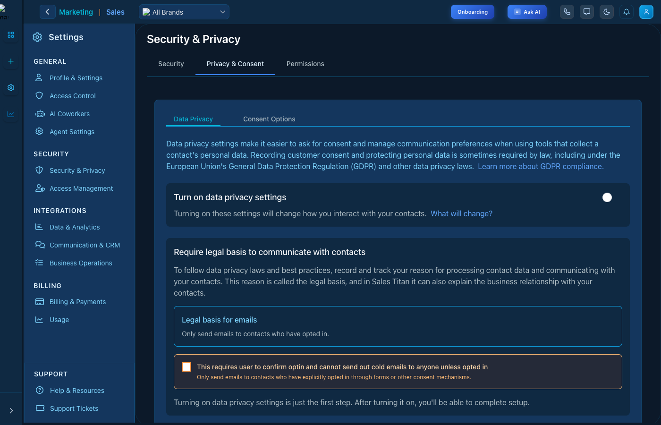Switch to the Security tab
Viewport: 661px width, 425px height.
[171, 64]
